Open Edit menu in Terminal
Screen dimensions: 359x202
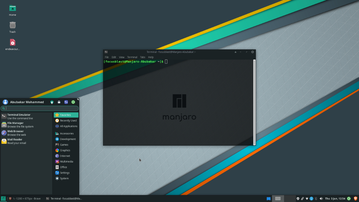tap(114, 57)
